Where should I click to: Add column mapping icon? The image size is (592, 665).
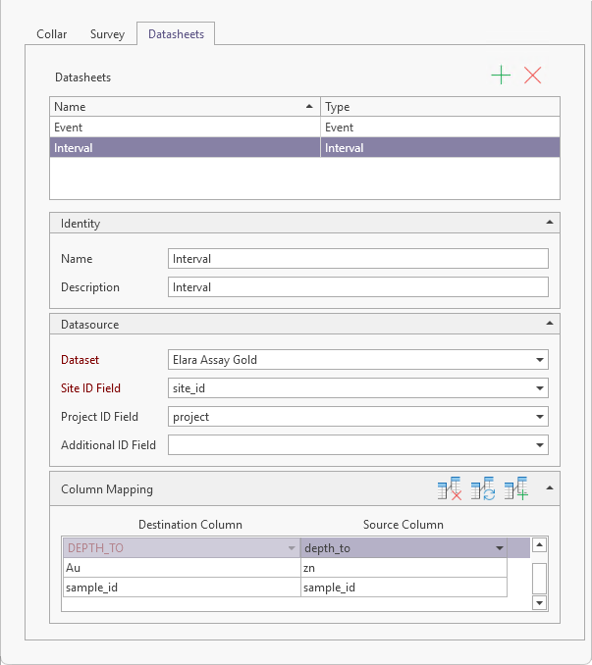coord(515,488)
